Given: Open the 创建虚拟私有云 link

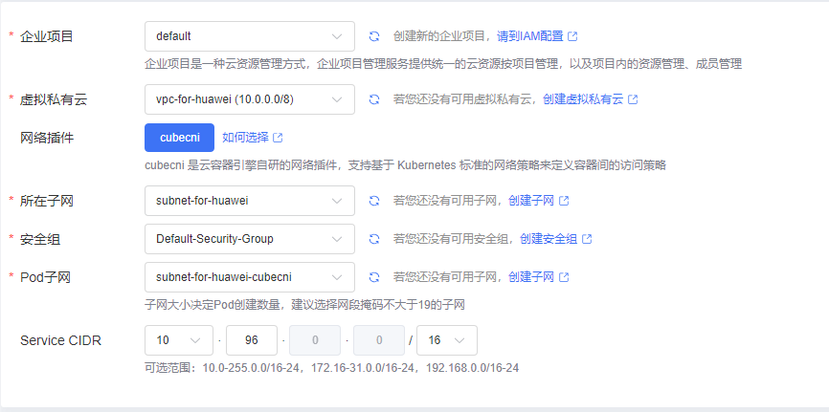Looking at the screenshot, I should pos(583,99).
